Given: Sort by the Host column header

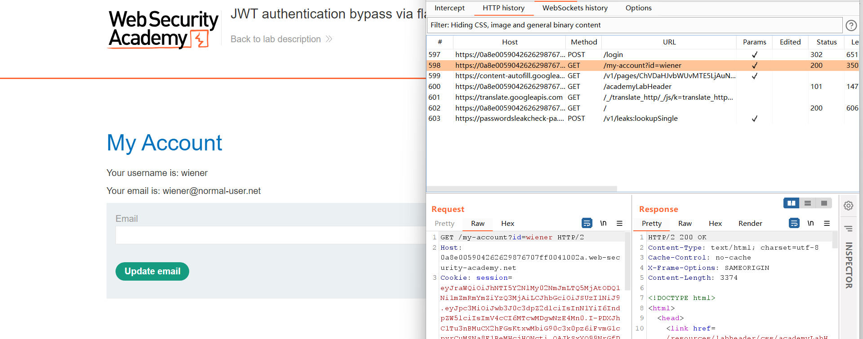Looking at the screenshot, I should [509, 42].
